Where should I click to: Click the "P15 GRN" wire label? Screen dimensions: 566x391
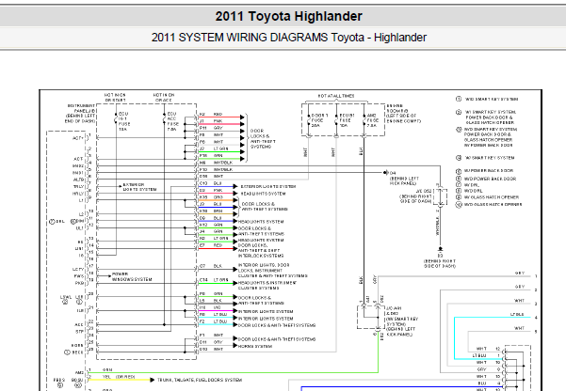[211, 156]
